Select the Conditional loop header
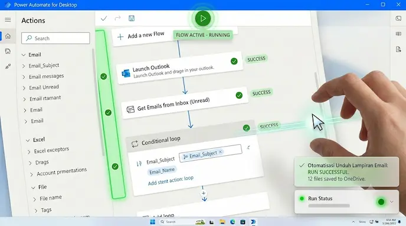The width and height of the screenshot is (406, 226). coord(191,137)
